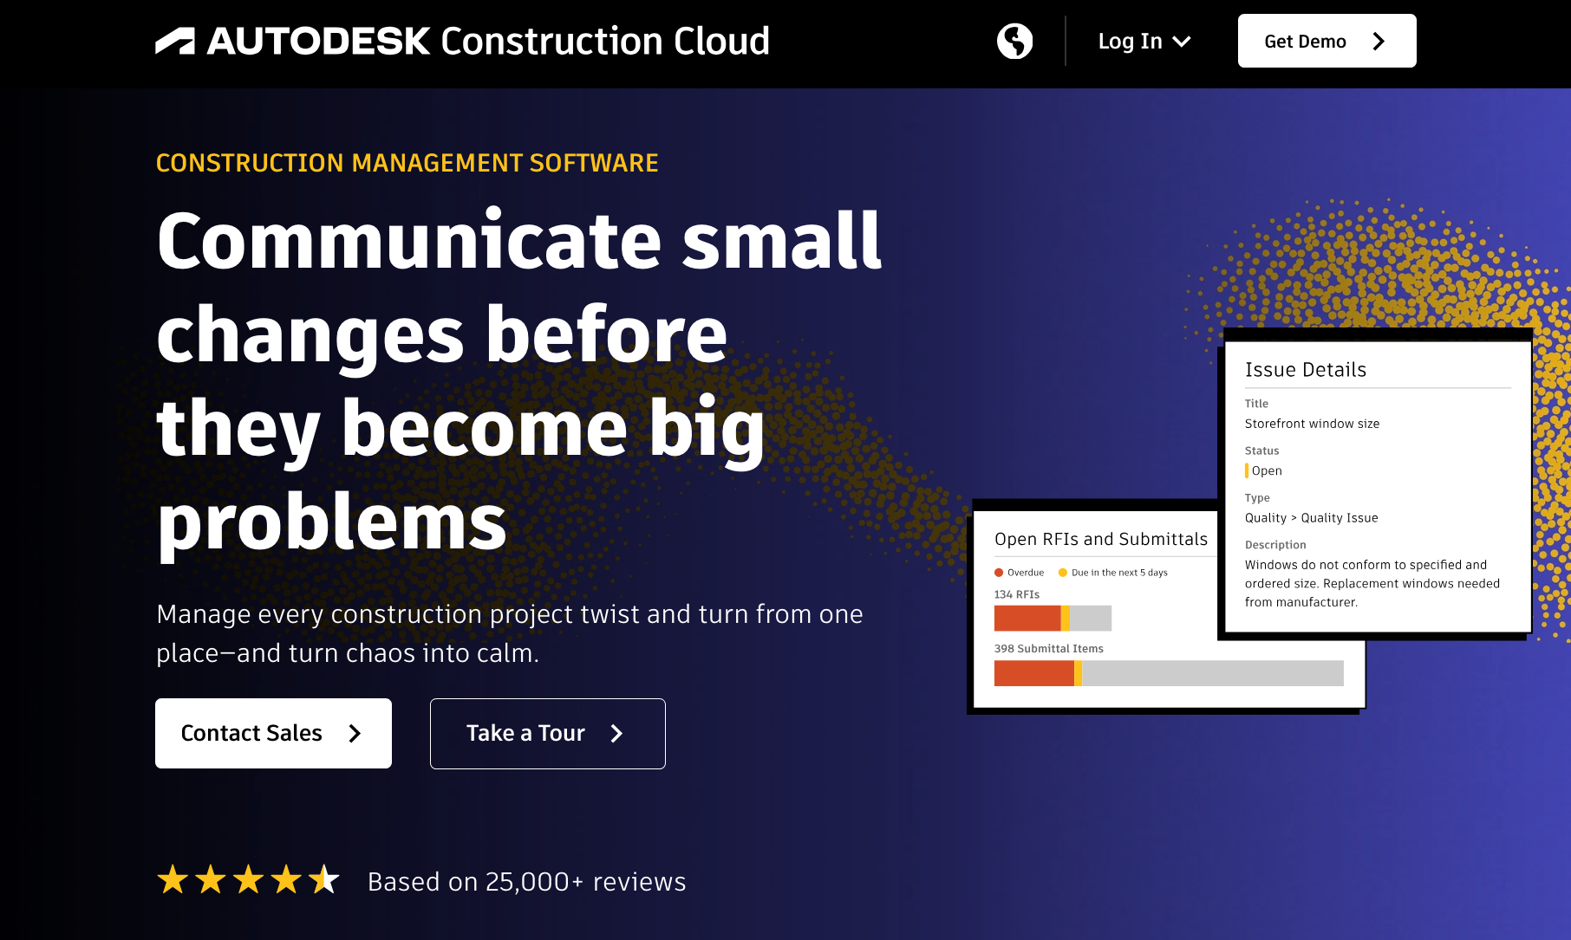Image resolution: width=1571 pixels, height=940 pixels.
Task: Click the '398 Submittal Items' label
Action: point(1049,649)
